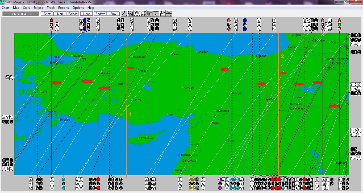Select the flag-shaped toolbar icon
This screenshot has height=193, width=363.
point(150,14)
